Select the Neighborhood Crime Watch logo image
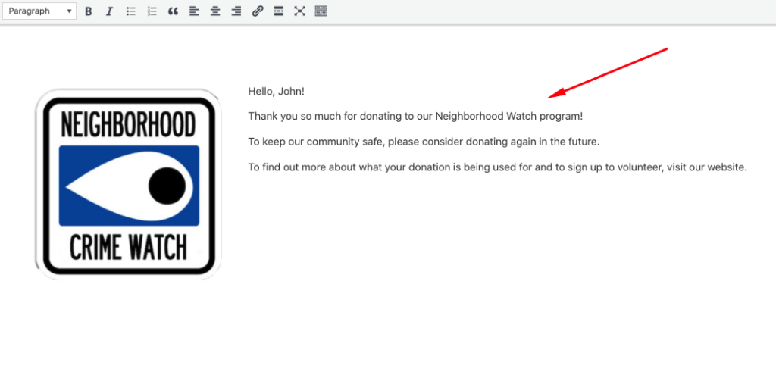The height and width of the screenshot is (375, 776). tap(128, 184)
